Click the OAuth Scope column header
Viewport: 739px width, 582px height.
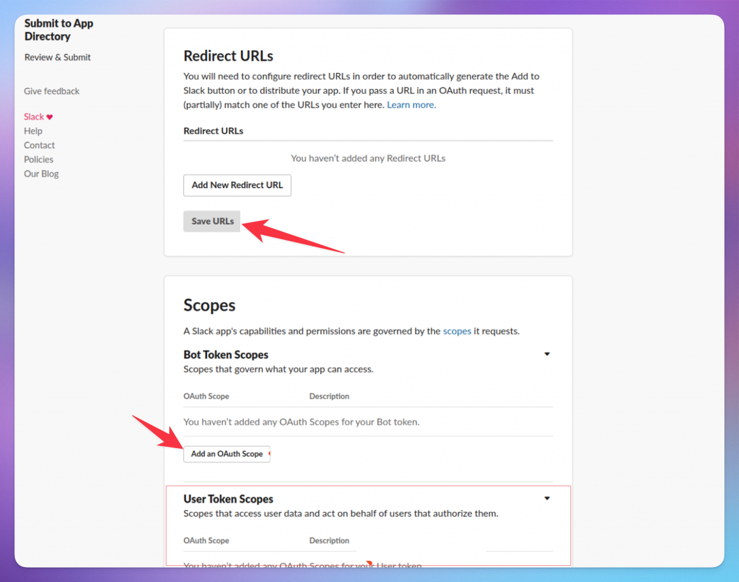(206, 396)
